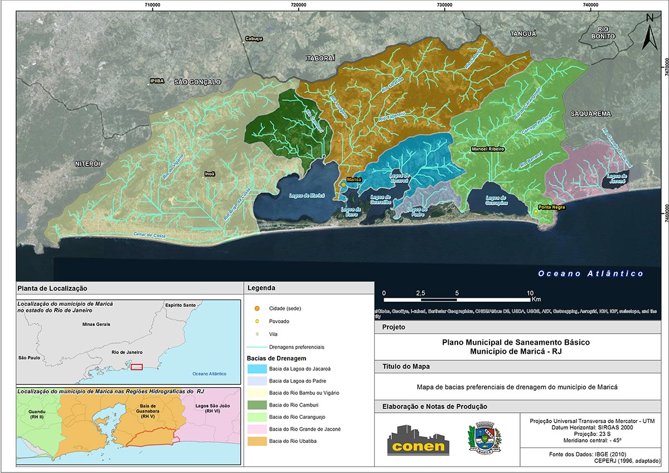Click the São Paulo label on the location map

(x=30, y=358)
